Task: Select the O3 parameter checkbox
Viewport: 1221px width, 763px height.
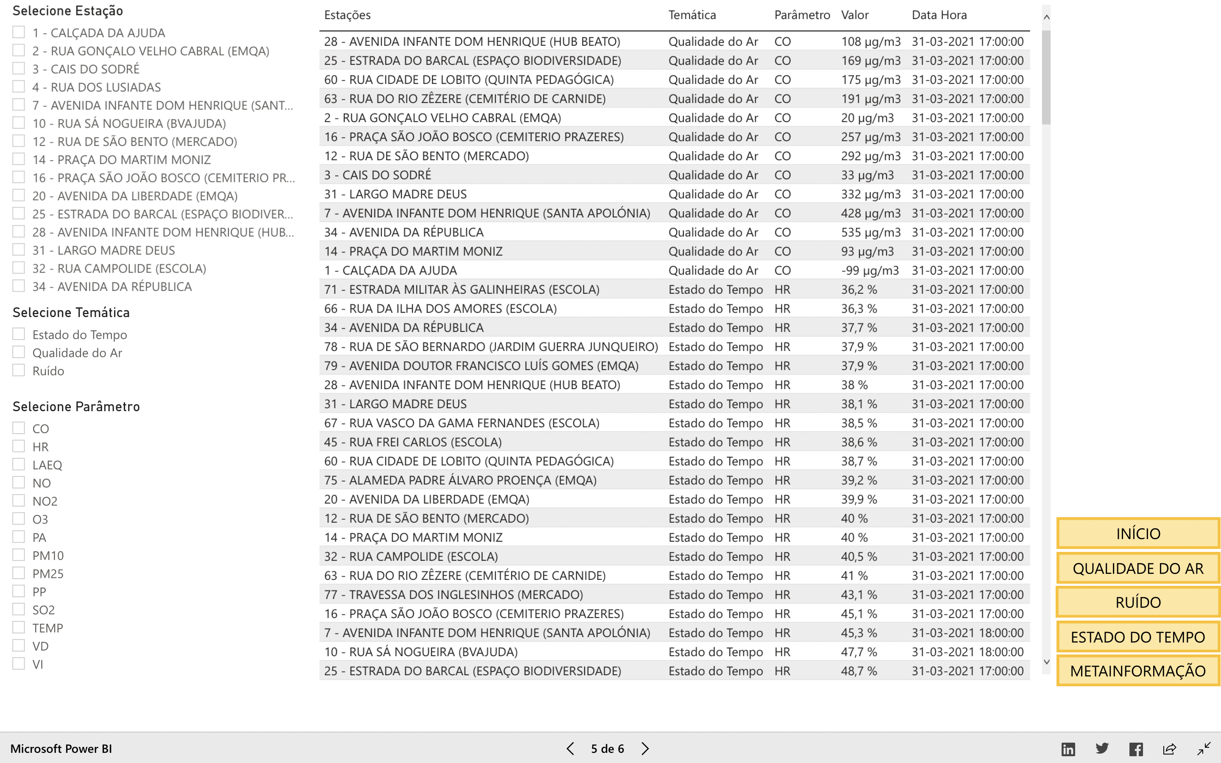Action: point(19,519)
